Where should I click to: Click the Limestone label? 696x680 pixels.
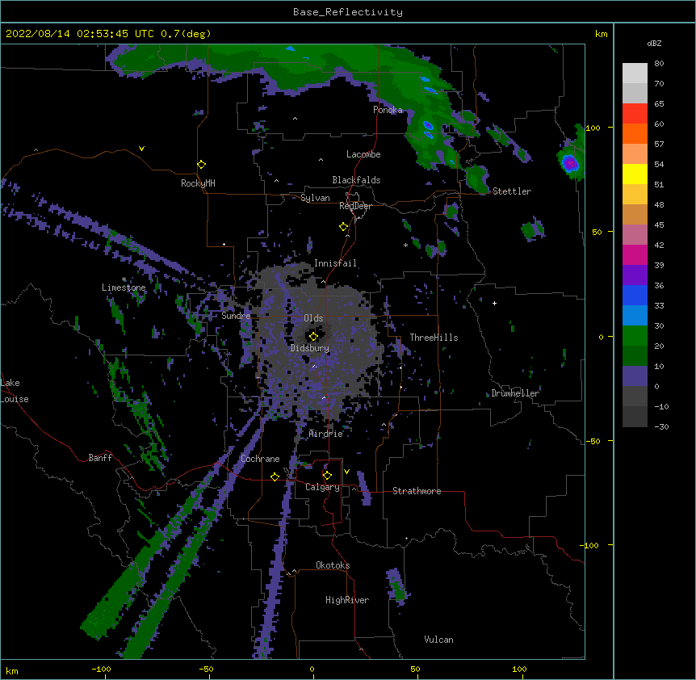(x=124, y=288)
